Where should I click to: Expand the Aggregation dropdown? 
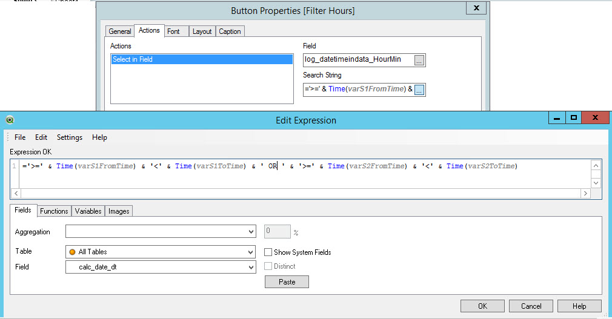coord(251,232)
